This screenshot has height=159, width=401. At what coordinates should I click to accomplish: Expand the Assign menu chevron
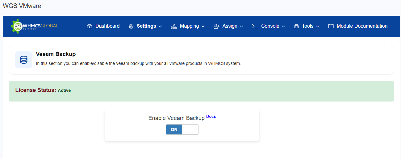(x=241, y=26)
